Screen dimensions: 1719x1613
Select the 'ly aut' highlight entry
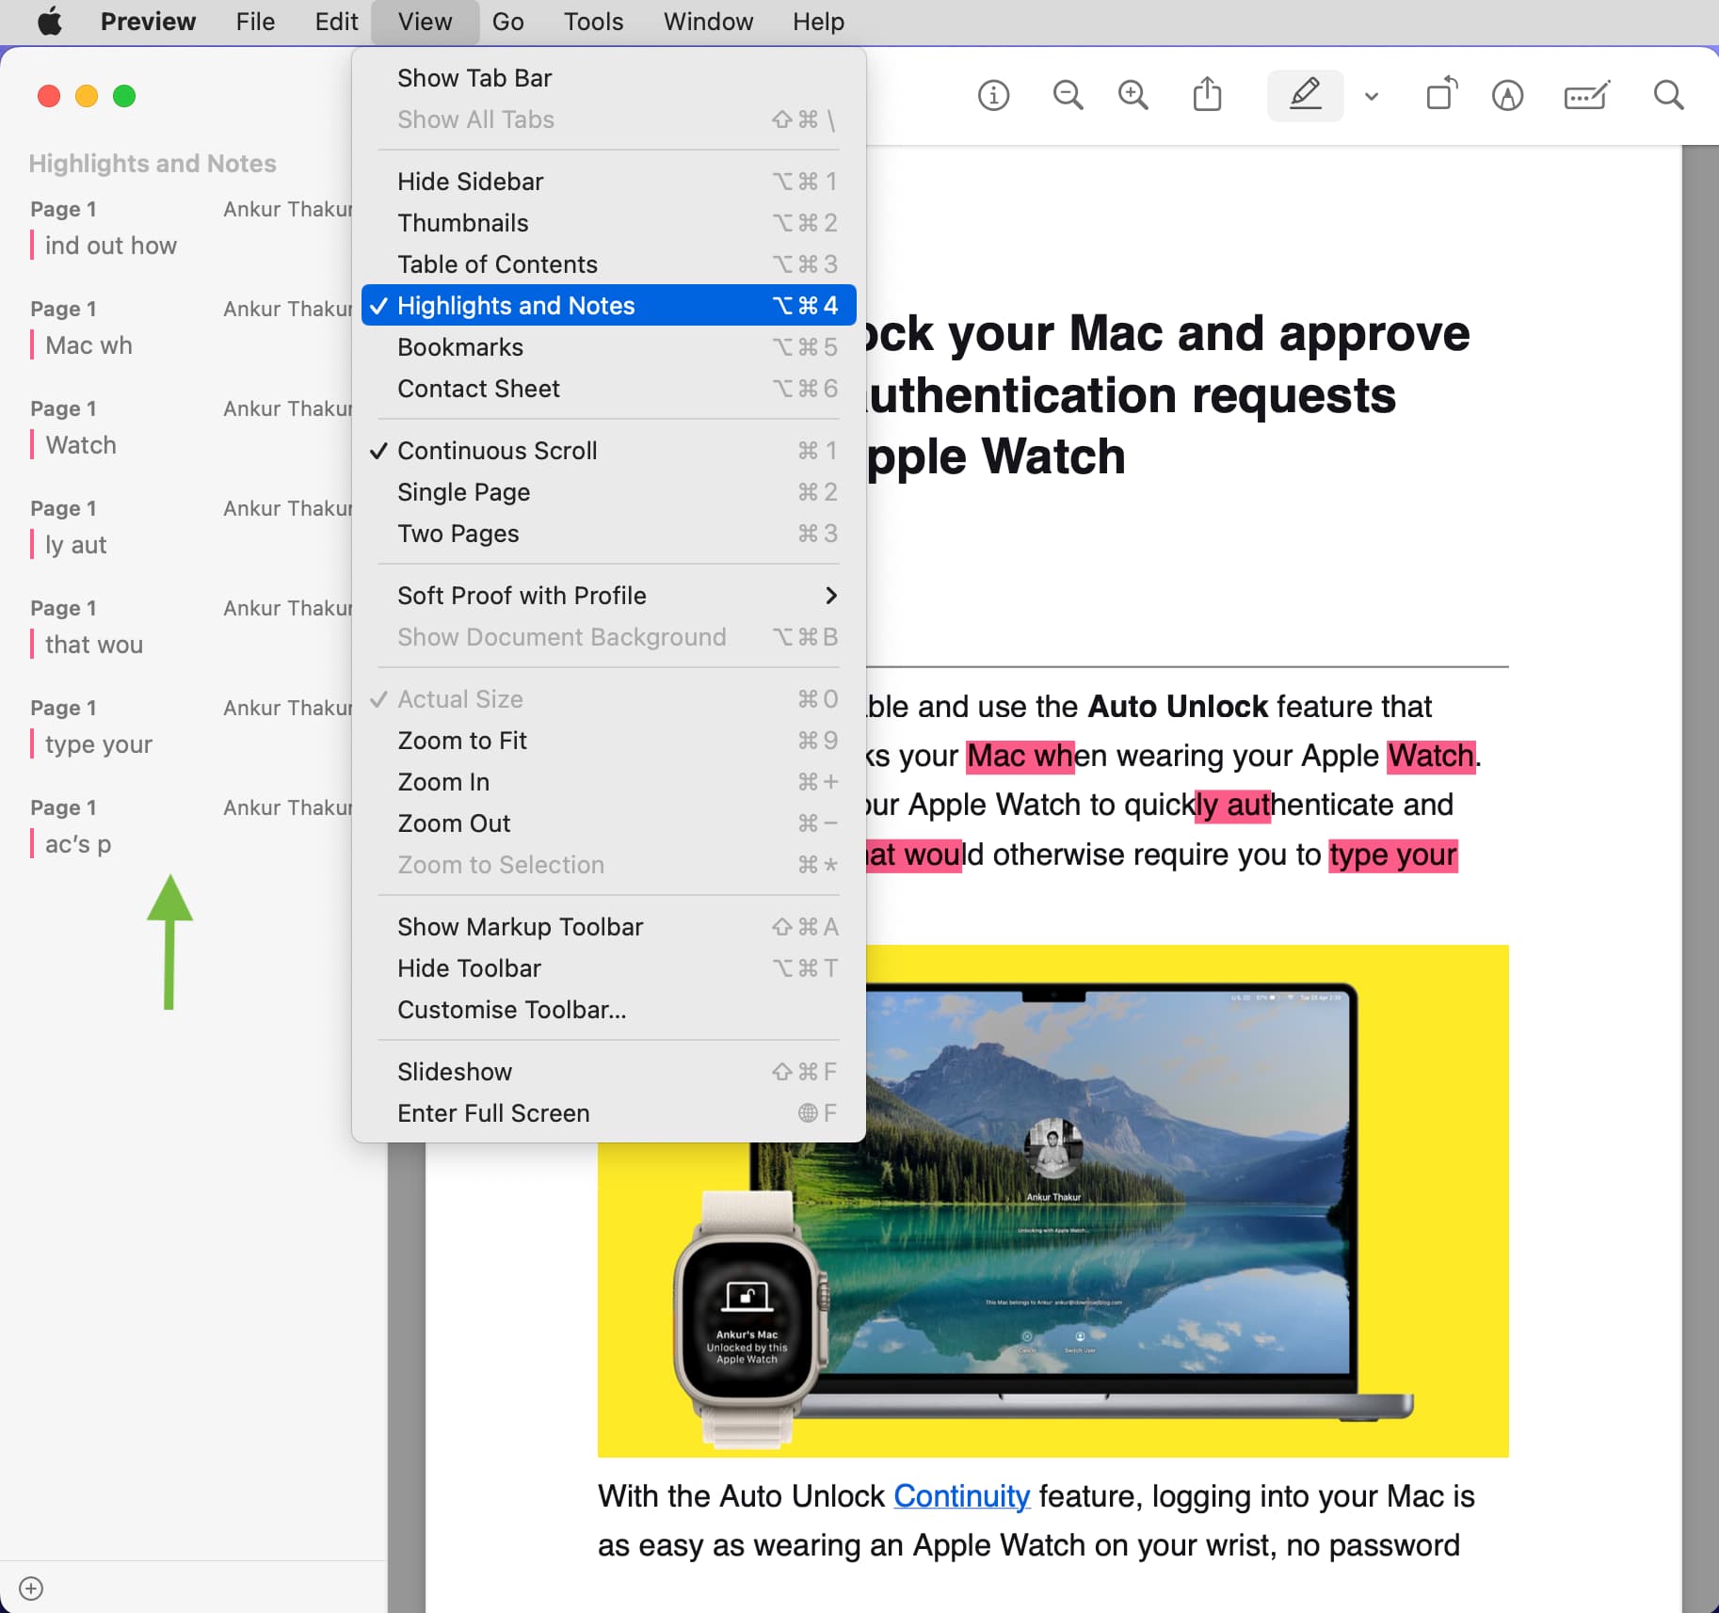pyautogui.click(x=188, y=528)
